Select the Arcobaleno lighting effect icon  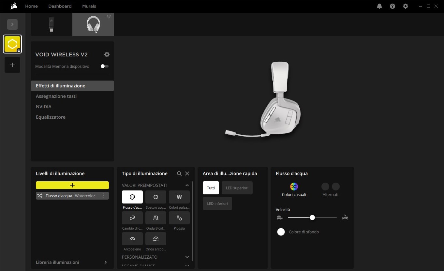pos(132,239)
